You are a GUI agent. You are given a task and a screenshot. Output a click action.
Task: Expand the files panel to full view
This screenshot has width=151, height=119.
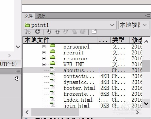pyautogui.click(x=94, y=31)
